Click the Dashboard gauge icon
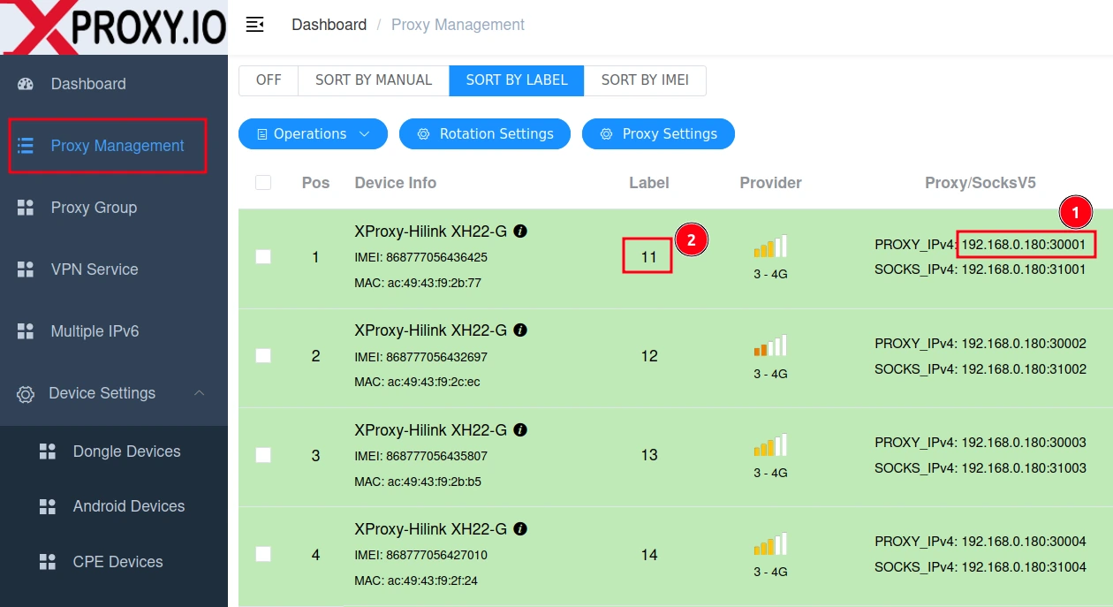 (26, 84)
